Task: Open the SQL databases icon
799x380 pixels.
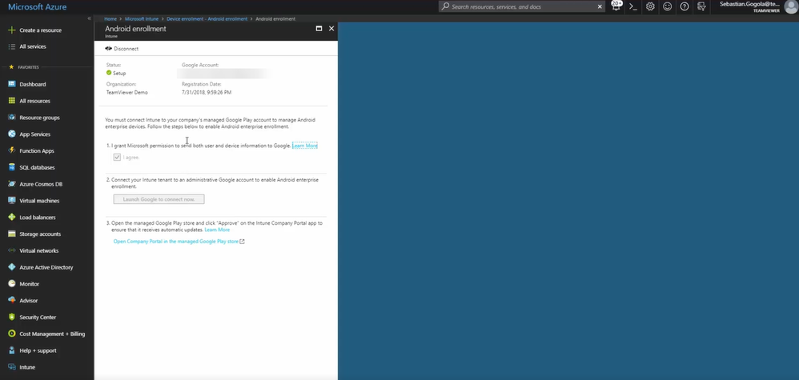Action: [x=12, y=167]
